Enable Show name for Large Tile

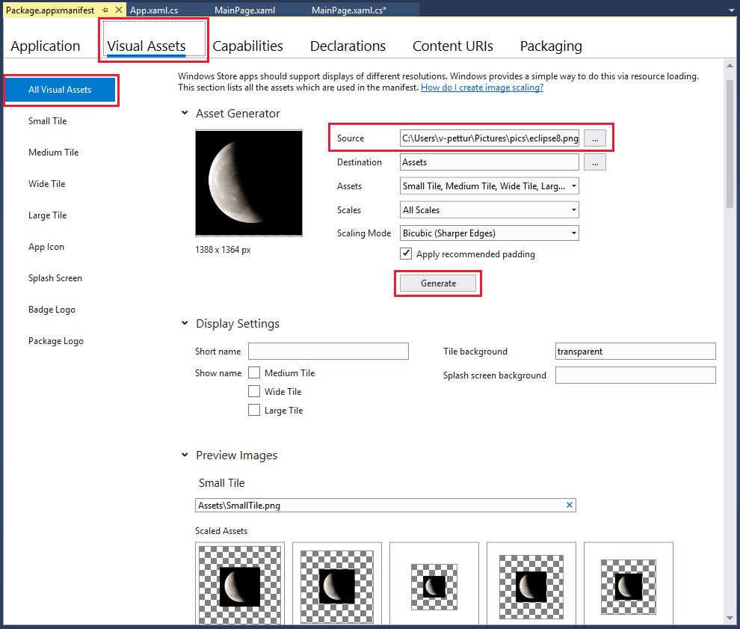(254, 410)
